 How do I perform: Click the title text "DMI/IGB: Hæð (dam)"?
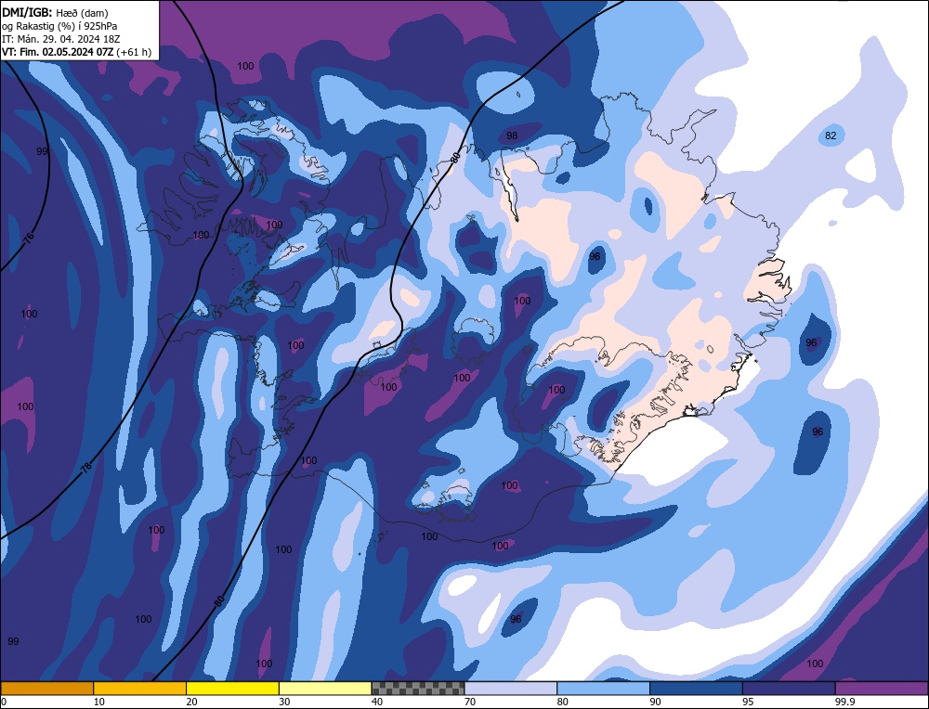click(x=55, y=12)
